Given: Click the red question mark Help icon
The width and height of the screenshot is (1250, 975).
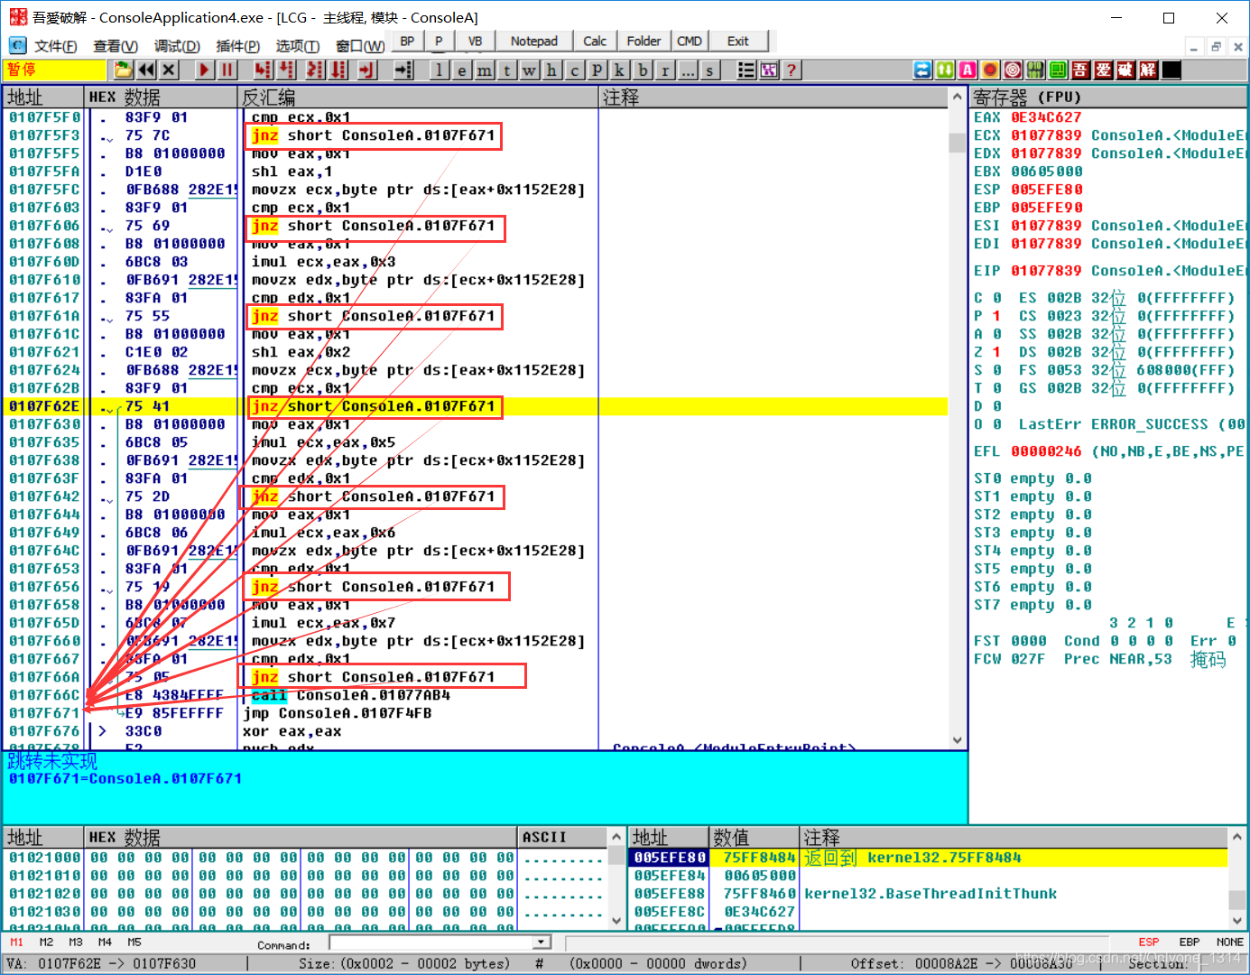Looking at the screenshot, I should (x=792, y=70).
